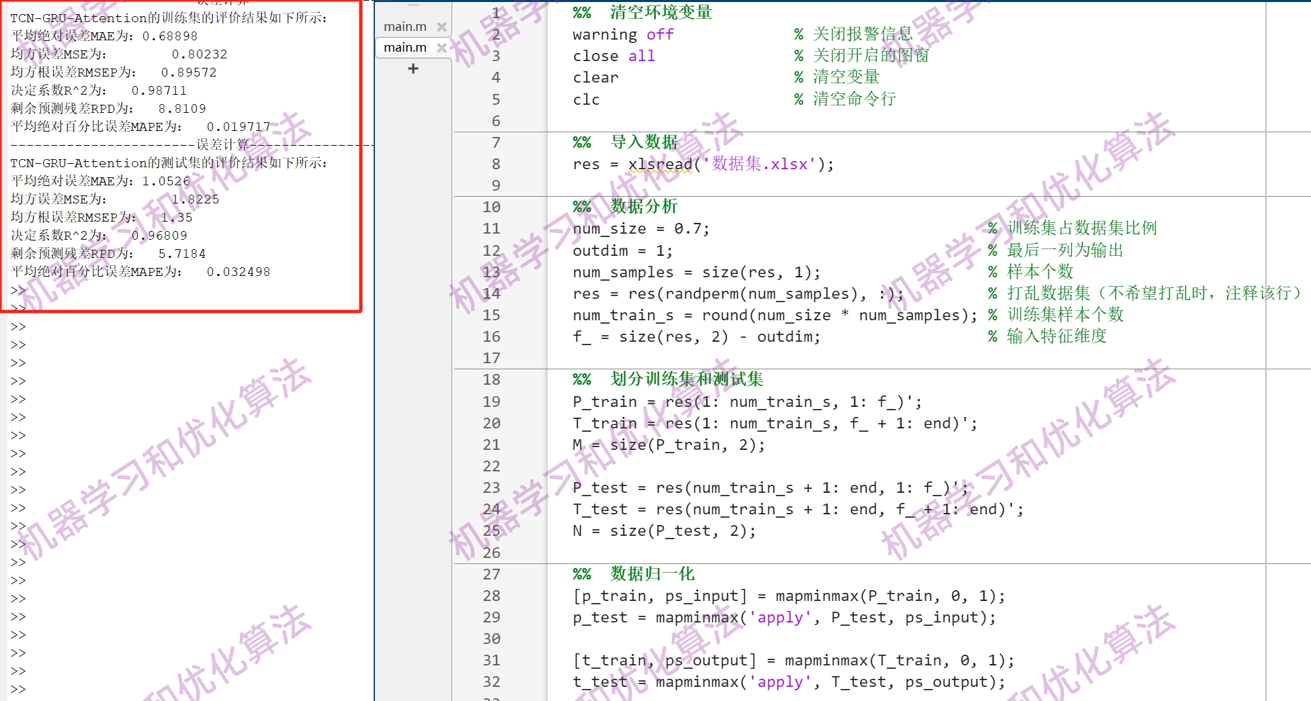Image resolution: width=1311 pixels, height=701 pixels.
Task: Open a new editor tab with the plus icon
Action: point(412,68)
